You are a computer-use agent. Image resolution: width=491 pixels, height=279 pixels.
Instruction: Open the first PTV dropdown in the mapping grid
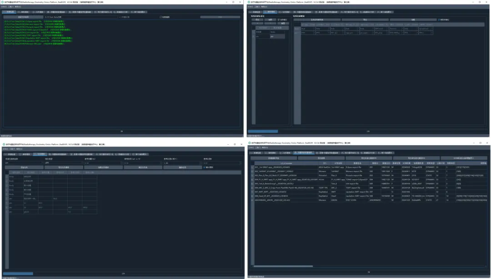point(308,33)
